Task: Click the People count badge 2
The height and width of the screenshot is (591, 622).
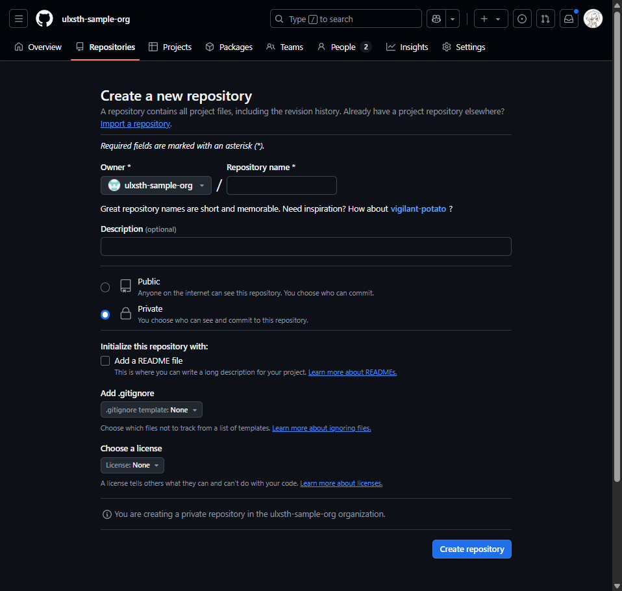Action: [x=366, y=47]
